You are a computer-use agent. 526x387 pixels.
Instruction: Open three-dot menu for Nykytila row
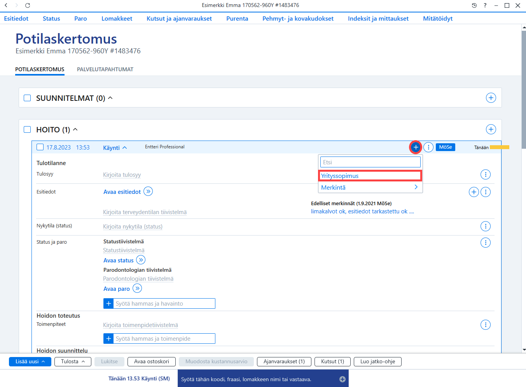tap(486, 226)
